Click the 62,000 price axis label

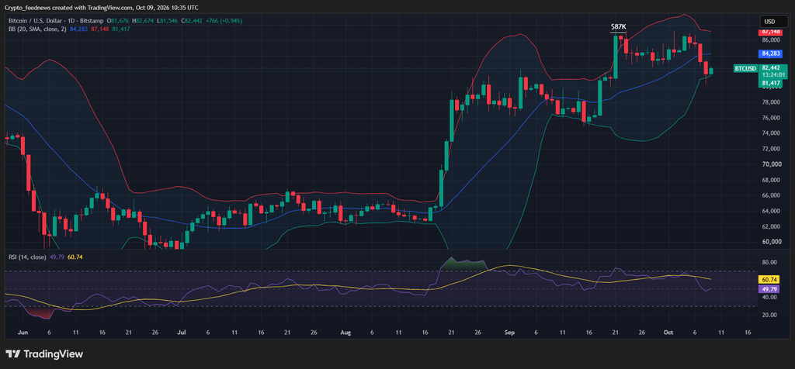pyautogui.click(x=771, y=226)
